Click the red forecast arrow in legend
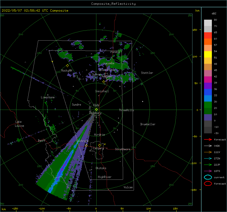Screen dimensions: 227x212 pos(208,139)
